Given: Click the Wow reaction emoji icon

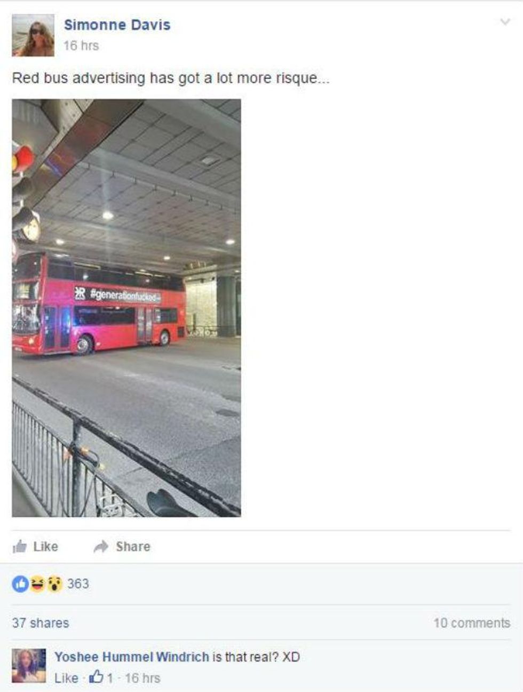Looking at the screenshot, I should (x=54, y=584).
